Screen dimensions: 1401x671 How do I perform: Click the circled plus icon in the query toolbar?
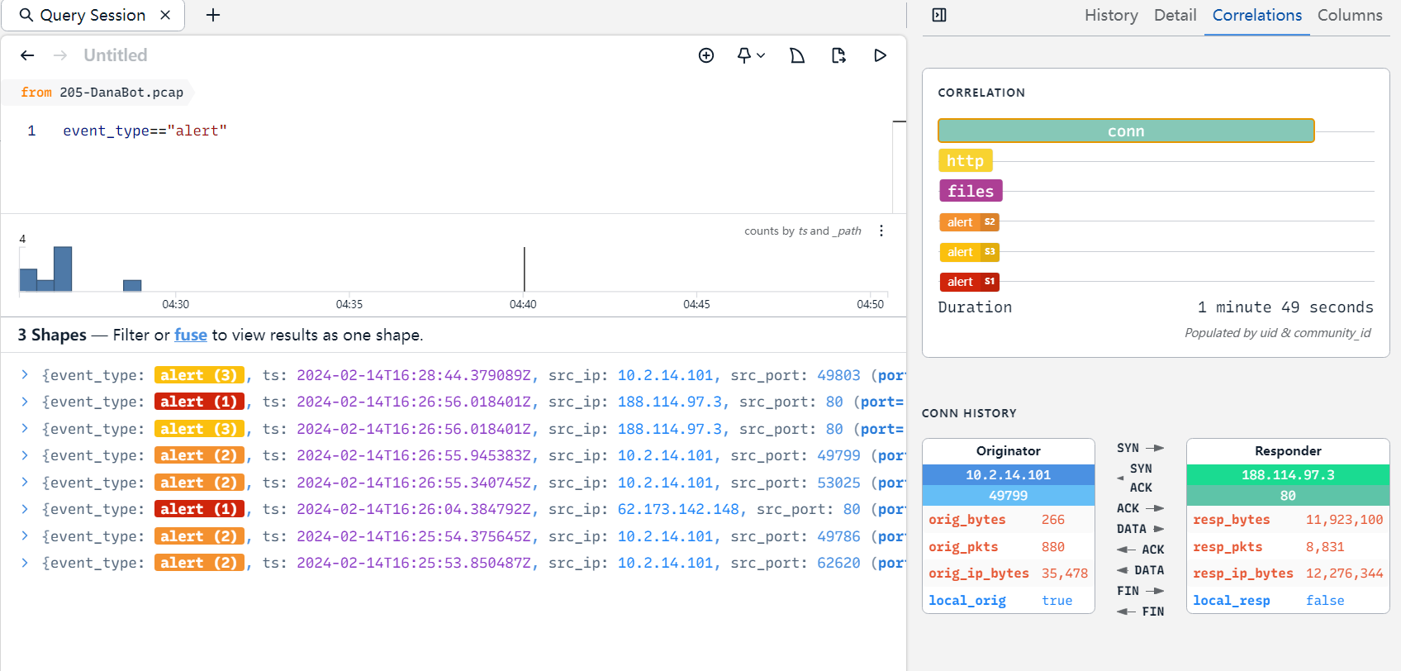[x=706, y=55]
